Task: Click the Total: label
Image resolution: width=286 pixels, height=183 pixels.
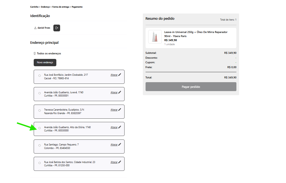Action: point(149,78)
